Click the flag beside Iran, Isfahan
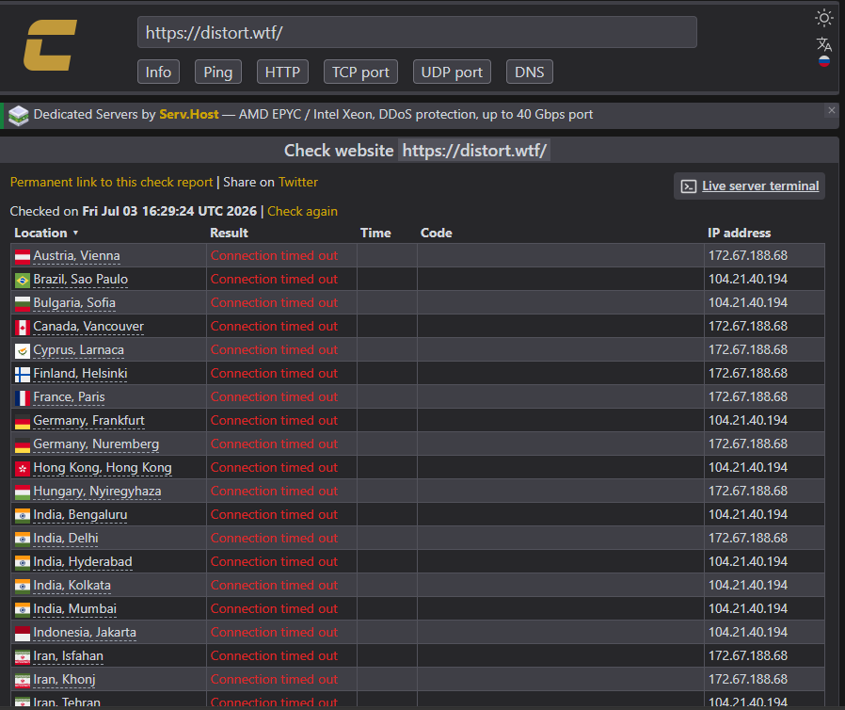Screen dimensions: 845x710 22,656
